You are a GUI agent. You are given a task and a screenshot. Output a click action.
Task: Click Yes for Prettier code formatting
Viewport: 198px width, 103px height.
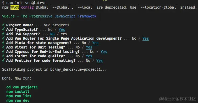point(100,60)
